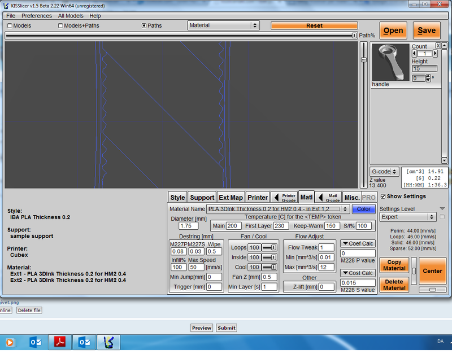This screenshot has height=354, width=452.
Task: Click the Keep-Warm temperature field
Action: 332,226
